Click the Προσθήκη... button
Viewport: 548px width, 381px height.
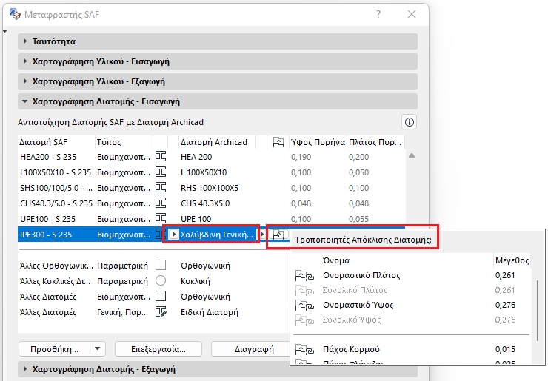[x=55, y=349]
